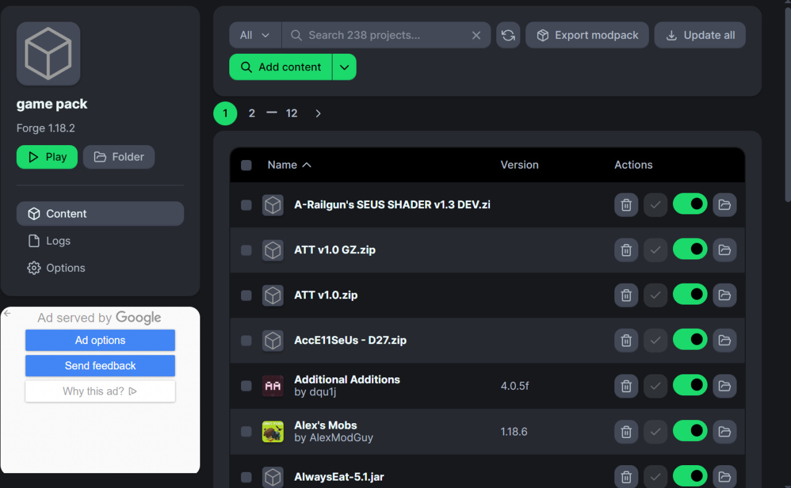Click Alex's Mobs mod thumbnail
The height and width of the screenshot is (488, 791).
click(273, 431)
